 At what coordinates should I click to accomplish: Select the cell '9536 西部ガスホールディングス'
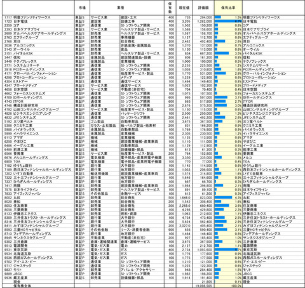point(38,258)
